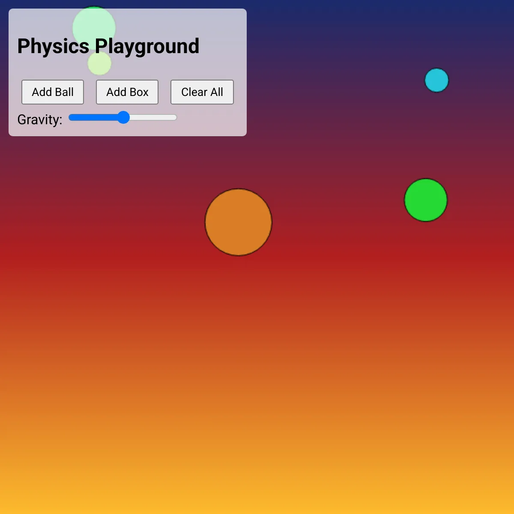Select the small cyan ball
Viewport: 514px width, 514px height.
[436, 80]
